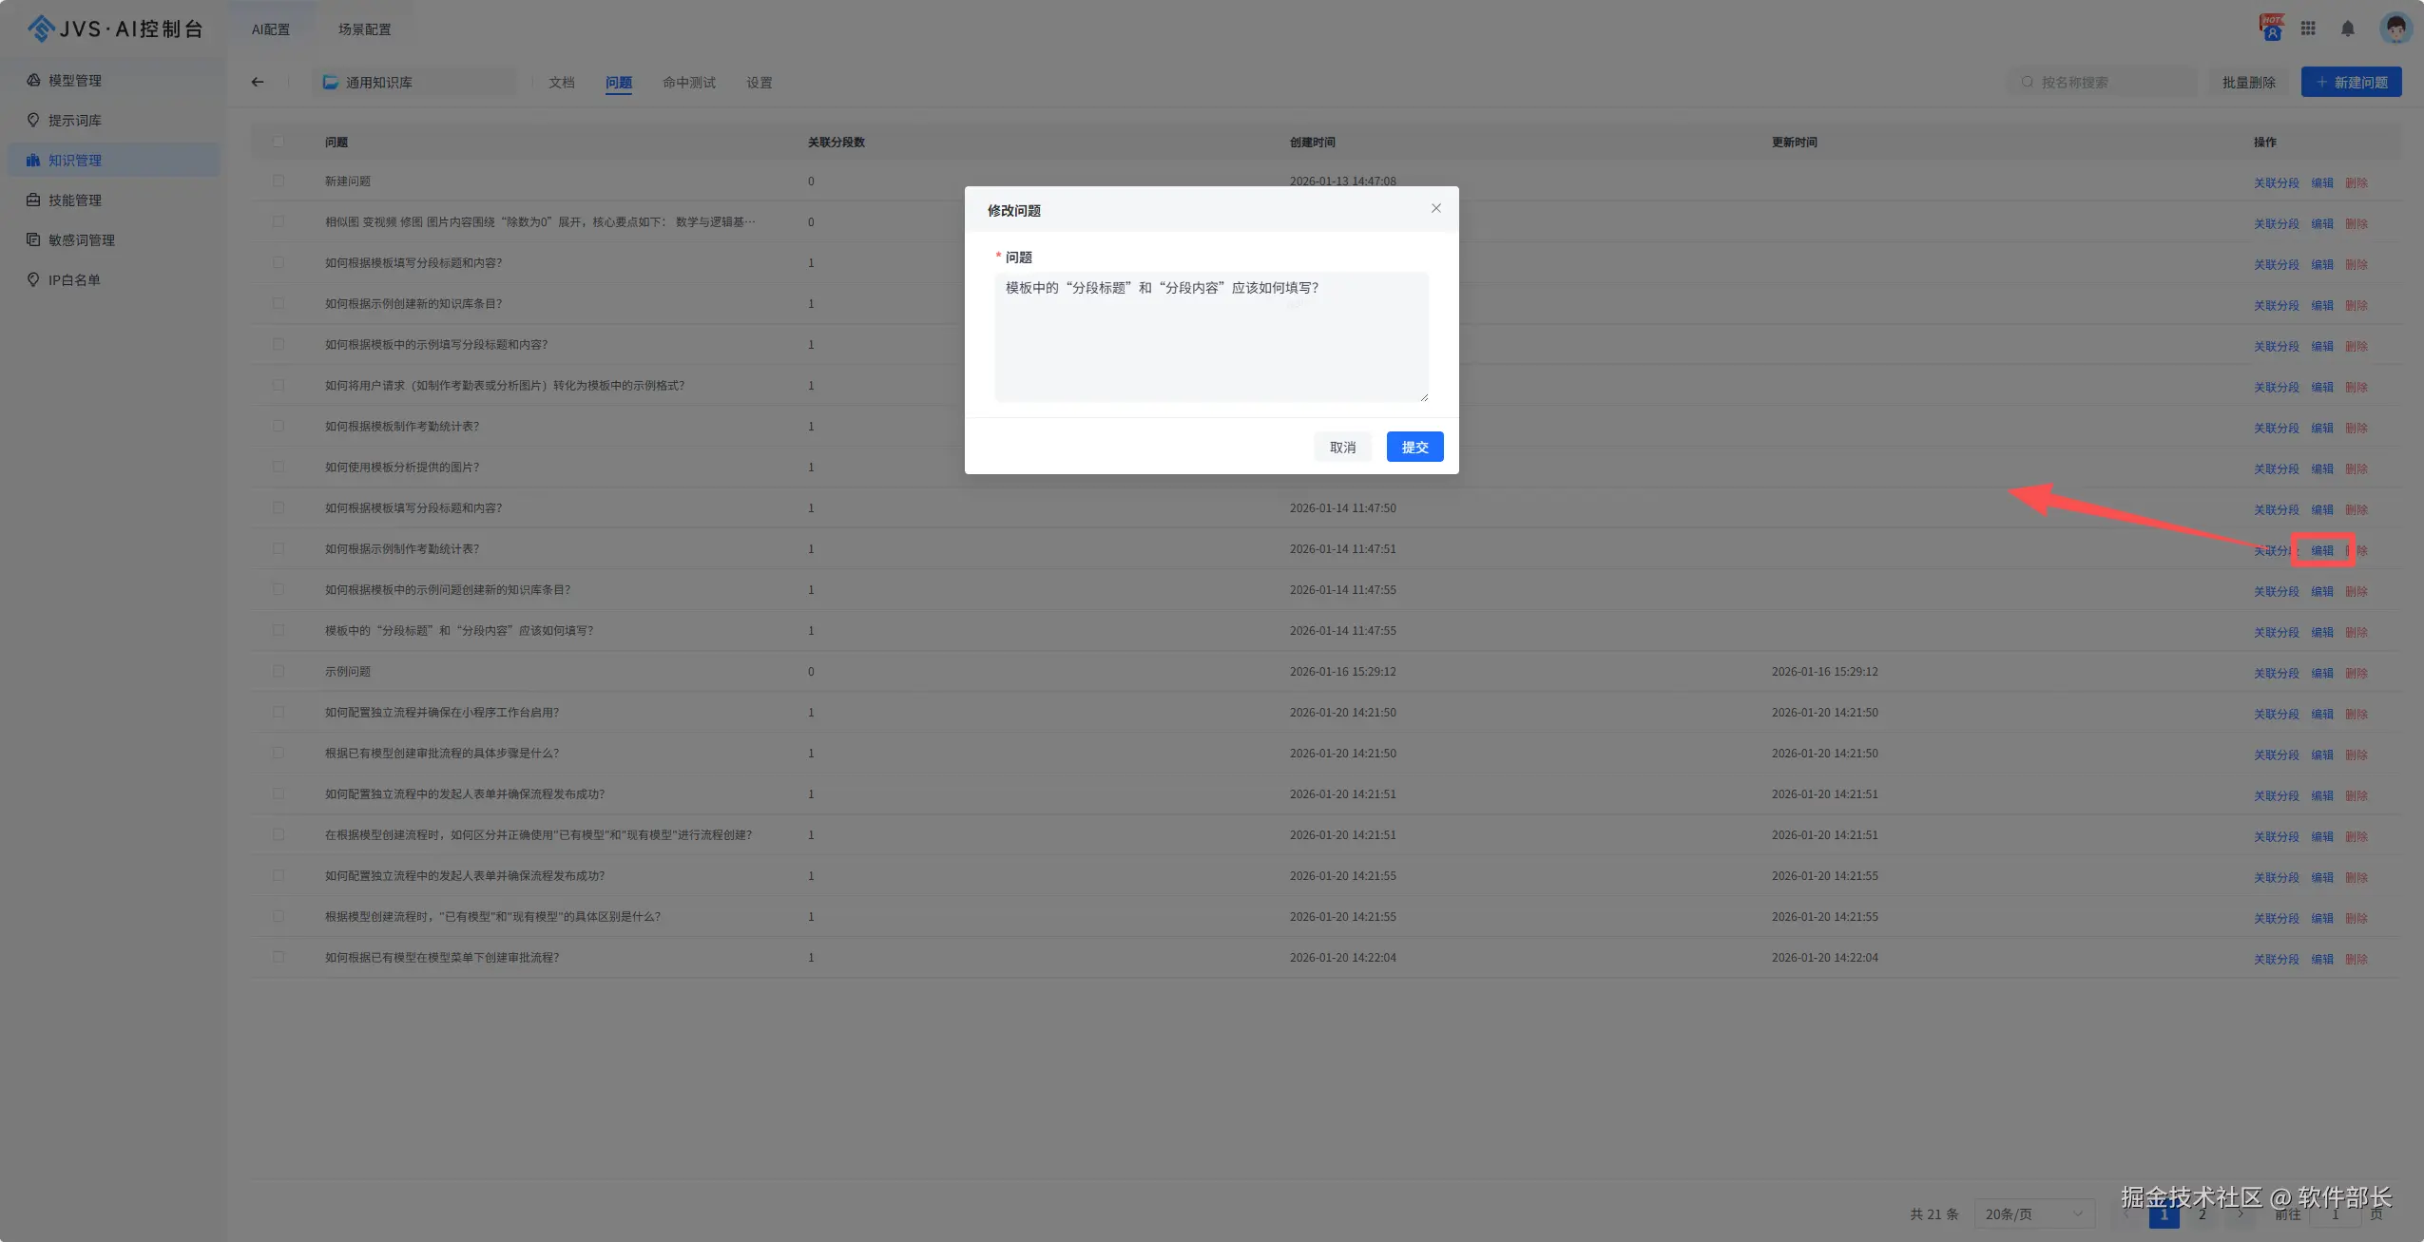
Task: Check the checkbox for 新建问题 row
Action: point(279,181)
